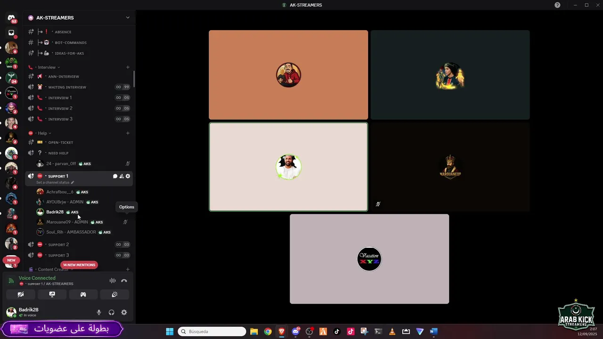Select Soul_Rih - AMBASSADOR in voice list
603x339 pixels.
[83, 232]
